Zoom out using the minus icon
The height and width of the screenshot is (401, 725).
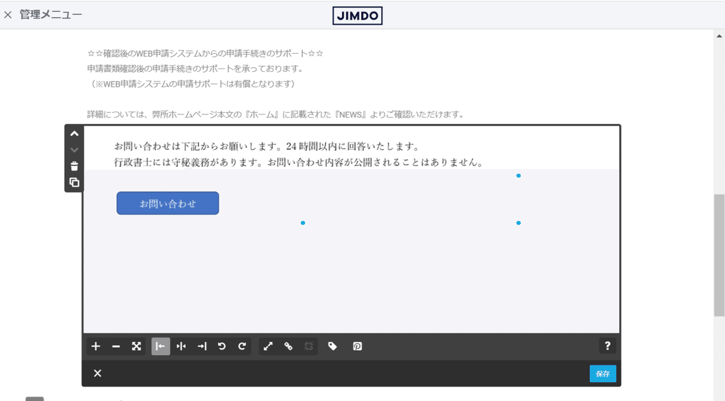click(115, 346)
